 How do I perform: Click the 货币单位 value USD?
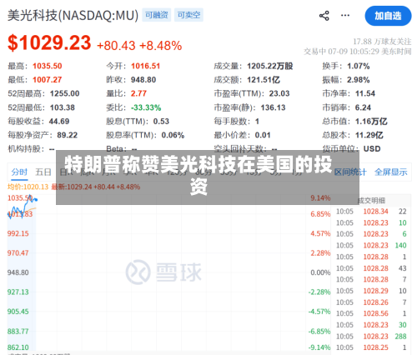[372, 149]
